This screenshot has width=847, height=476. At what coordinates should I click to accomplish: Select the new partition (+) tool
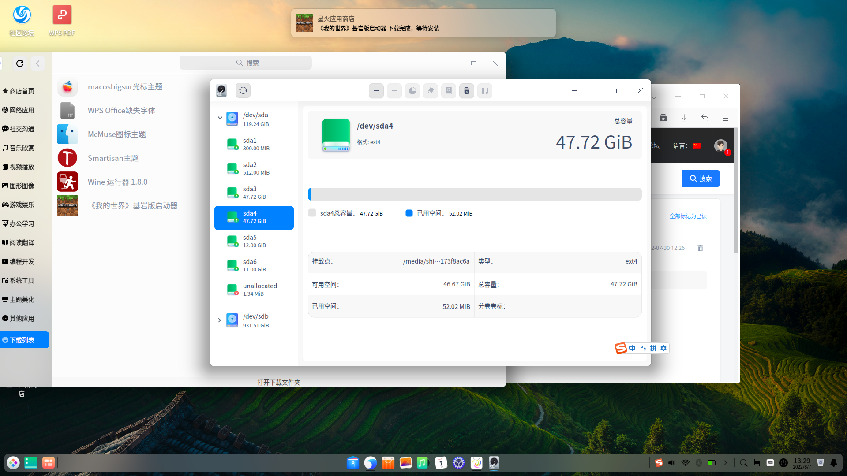click(376, 91)
